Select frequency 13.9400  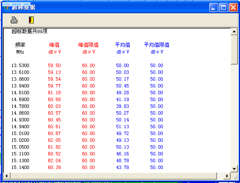point(20,86)
